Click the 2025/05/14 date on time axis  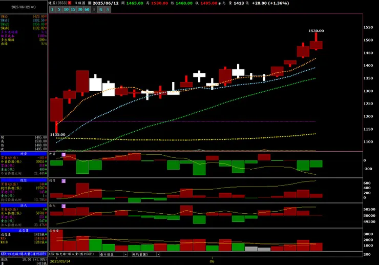coord(60,261)
